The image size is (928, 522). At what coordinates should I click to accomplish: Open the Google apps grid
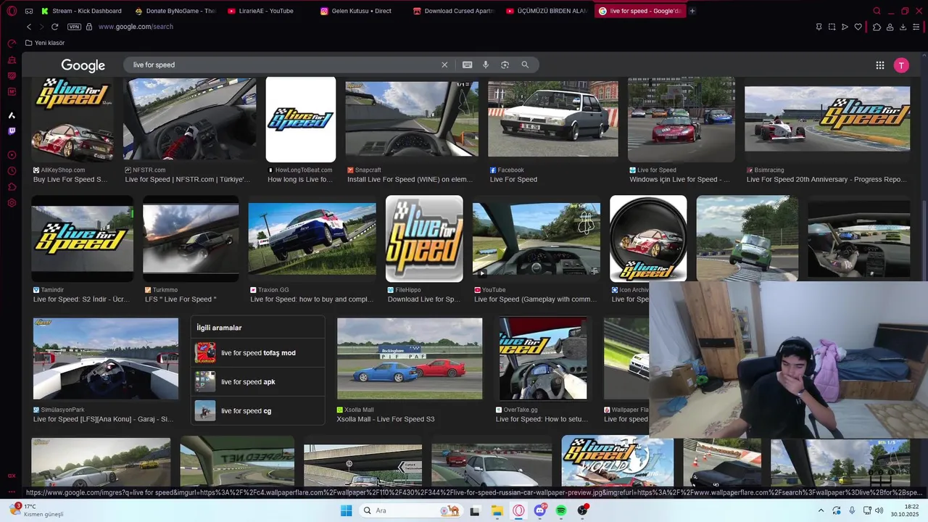point(879,65)
